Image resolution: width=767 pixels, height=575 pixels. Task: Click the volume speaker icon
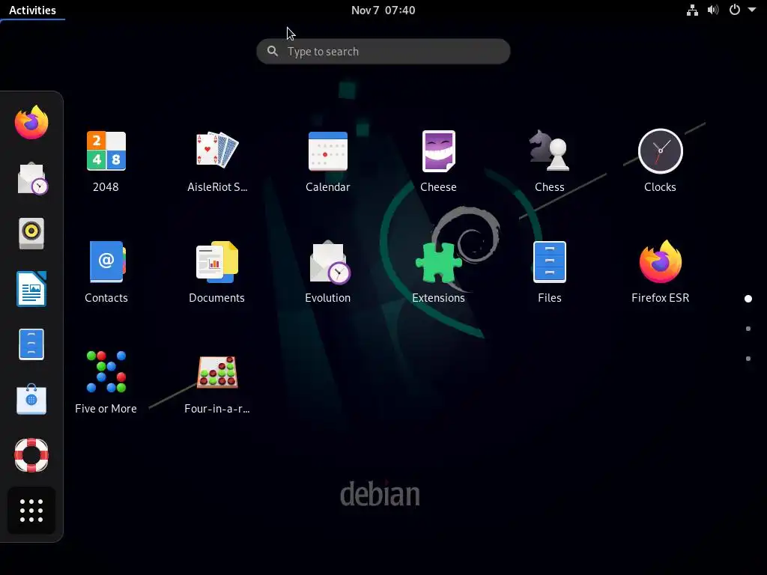click(x=713, y=10)
